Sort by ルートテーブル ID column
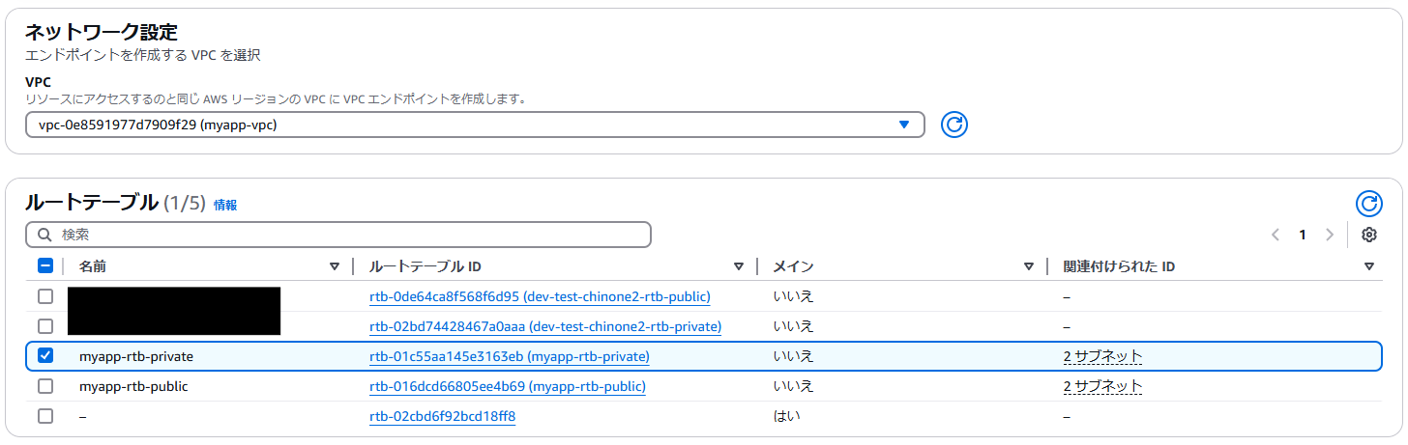This screenshot has width=1408, height=445. 739,266
